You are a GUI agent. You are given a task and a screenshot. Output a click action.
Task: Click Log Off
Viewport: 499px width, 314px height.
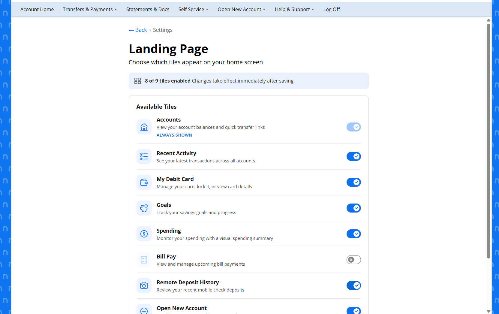332,9
